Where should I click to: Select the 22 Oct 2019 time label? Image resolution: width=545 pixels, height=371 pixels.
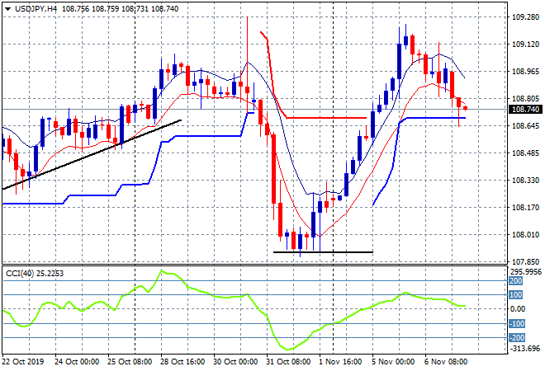click(23, 362)
